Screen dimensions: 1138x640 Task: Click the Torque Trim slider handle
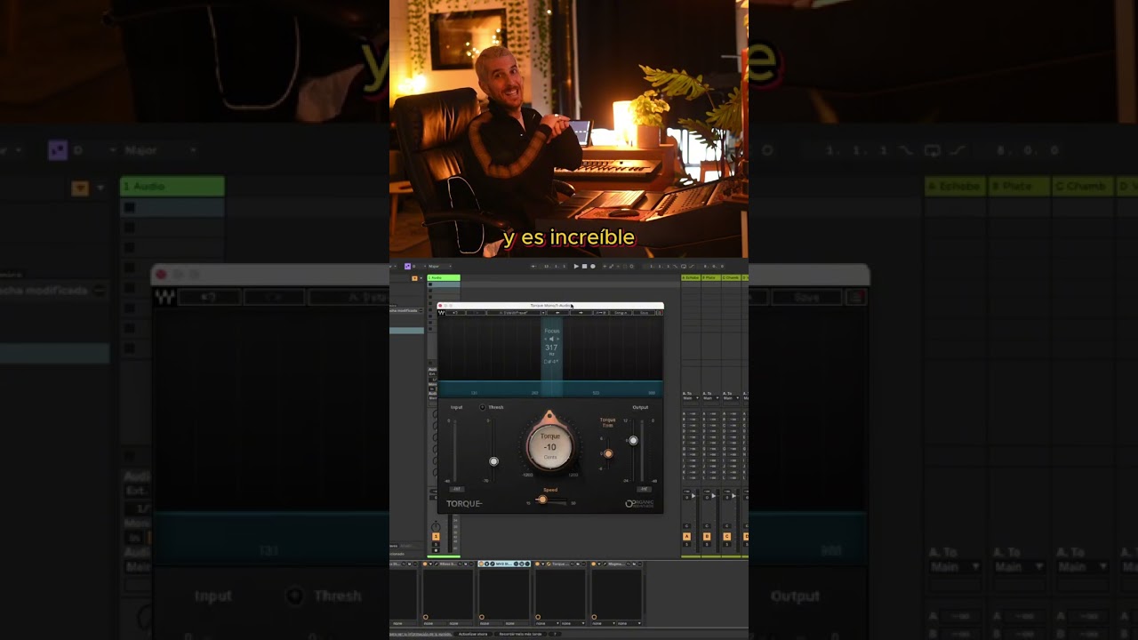pos(608,453)
